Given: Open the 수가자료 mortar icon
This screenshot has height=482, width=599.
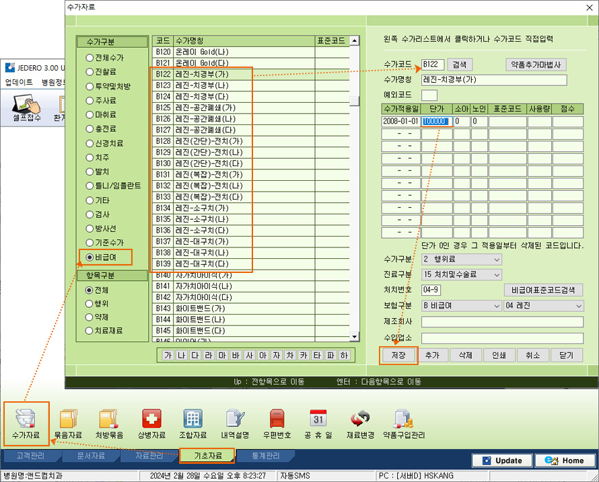Looking at the screenshot, I should coord(26,419).
